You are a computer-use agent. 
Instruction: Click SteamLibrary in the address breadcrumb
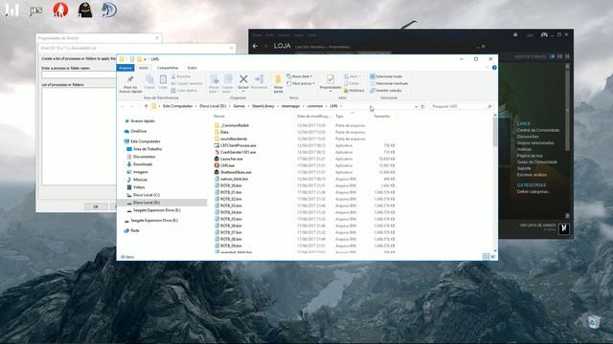click(262, 106)
